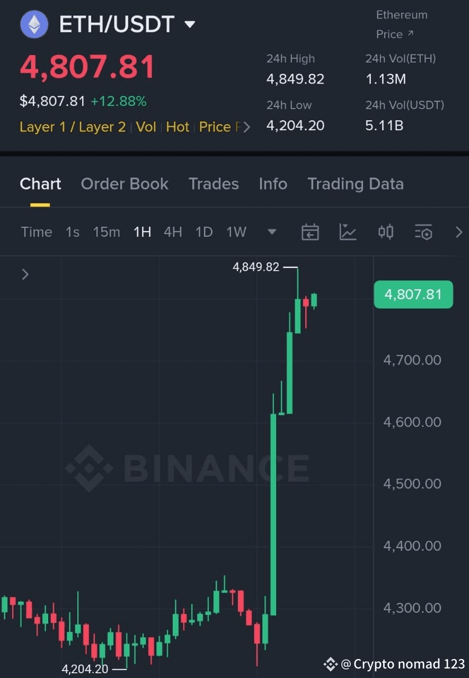Select the 4H interval
Image resolution: width=469 pixels, height=678 pixels.
click(x=173, y=232)
